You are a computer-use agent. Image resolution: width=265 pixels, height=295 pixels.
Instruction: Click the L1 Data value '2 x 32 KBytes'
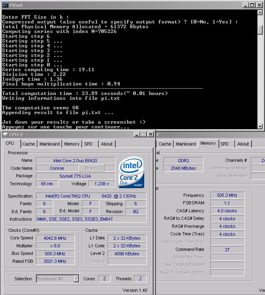127,238
